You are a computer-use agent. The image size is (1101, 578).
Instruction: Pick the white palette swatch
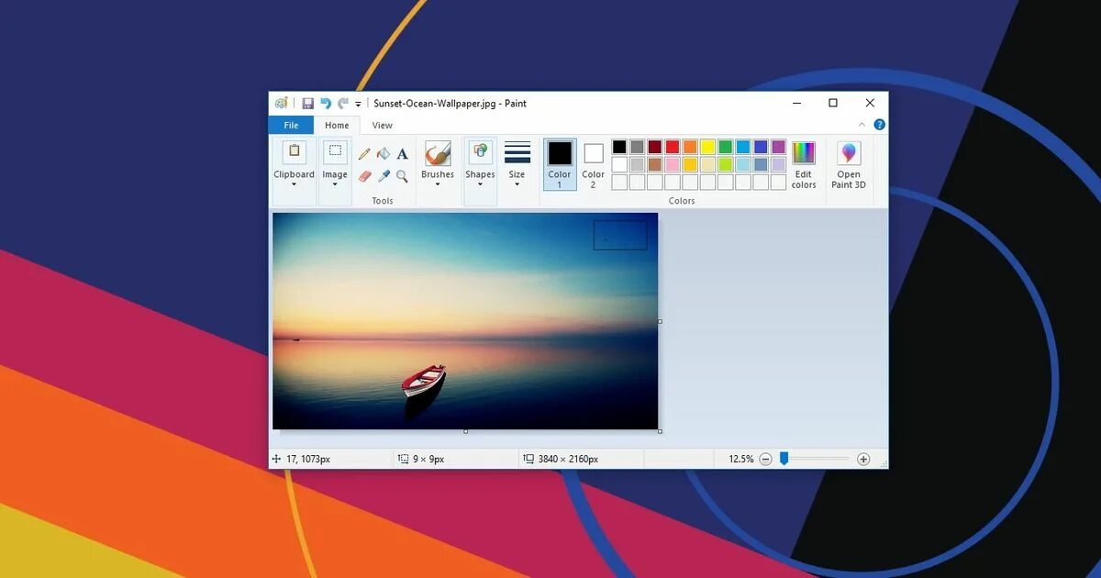point(619,164)
